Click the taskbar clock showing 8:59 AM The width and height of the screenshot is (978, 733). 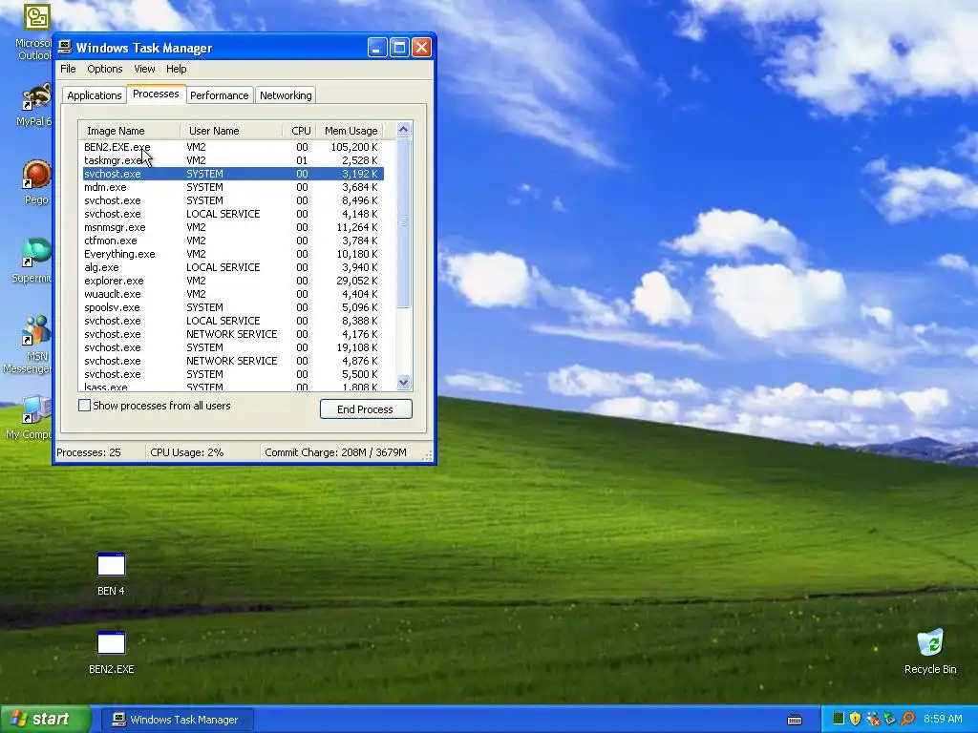coord(943,719)
